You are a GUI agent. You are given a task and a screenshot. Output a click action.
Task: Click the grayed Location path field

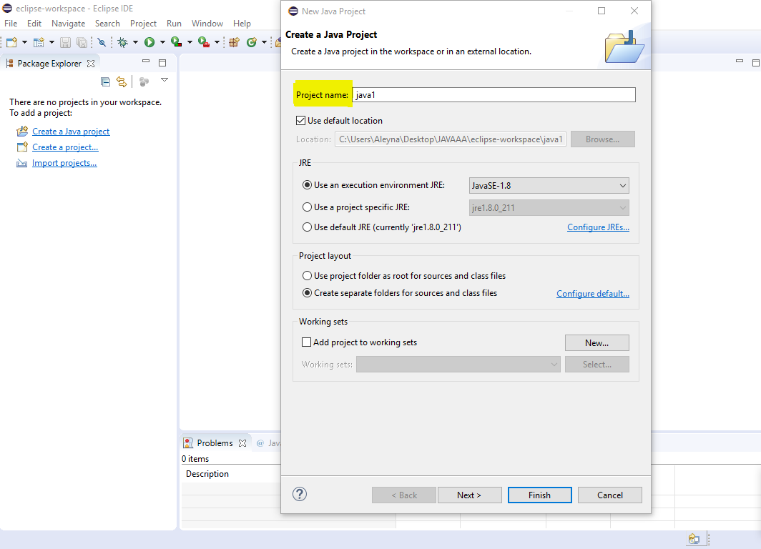click(451, 139)
